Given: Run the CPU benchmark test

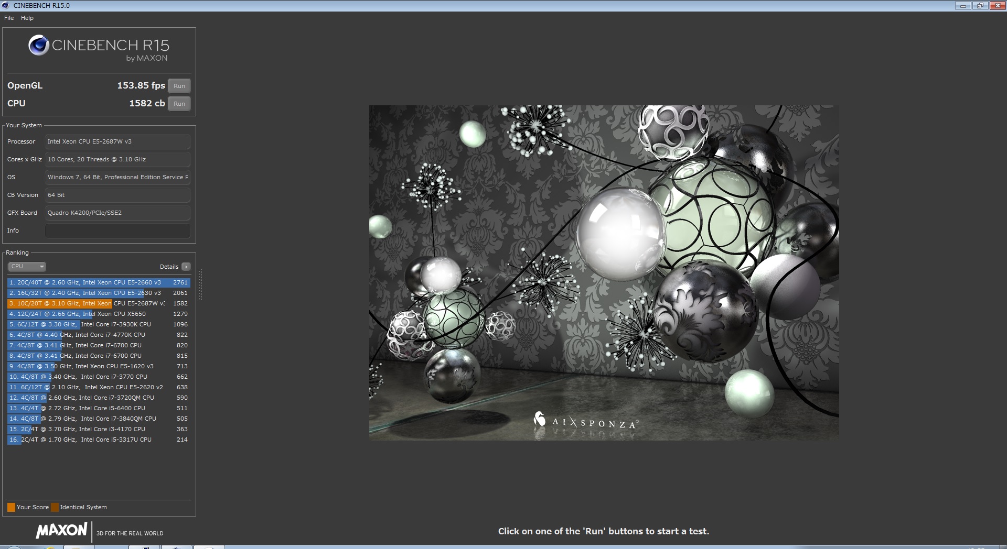Looking at the screenshot, I should pos(179,104).
